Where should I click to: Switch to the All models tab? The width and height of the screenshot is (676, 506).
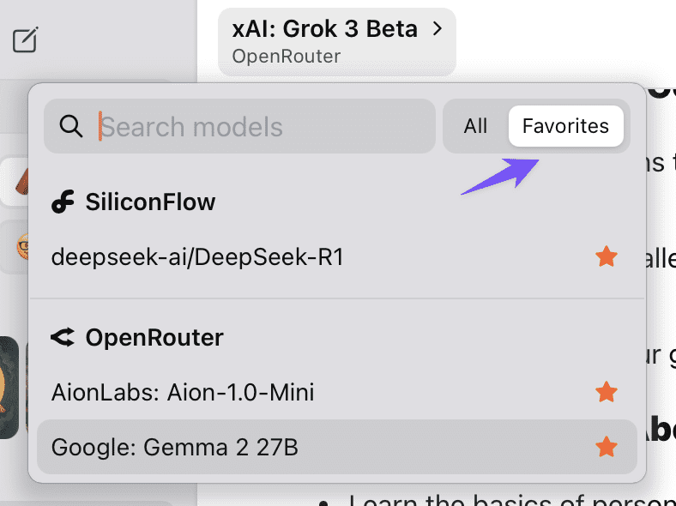tap(475, 126)
